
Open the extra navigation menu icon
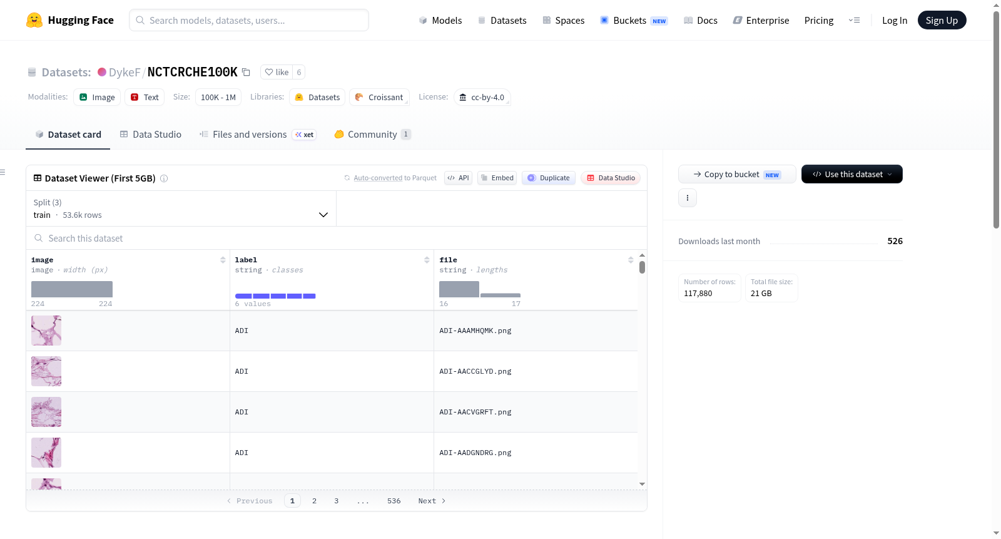point(854,20)
